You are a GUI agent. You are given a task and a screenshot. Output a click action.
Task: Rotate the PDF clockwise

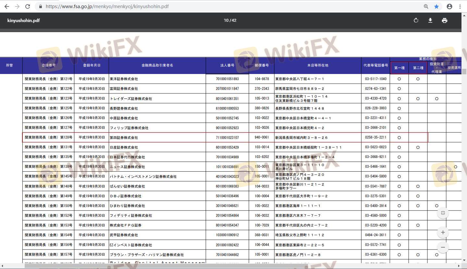(x=416, y=20)
